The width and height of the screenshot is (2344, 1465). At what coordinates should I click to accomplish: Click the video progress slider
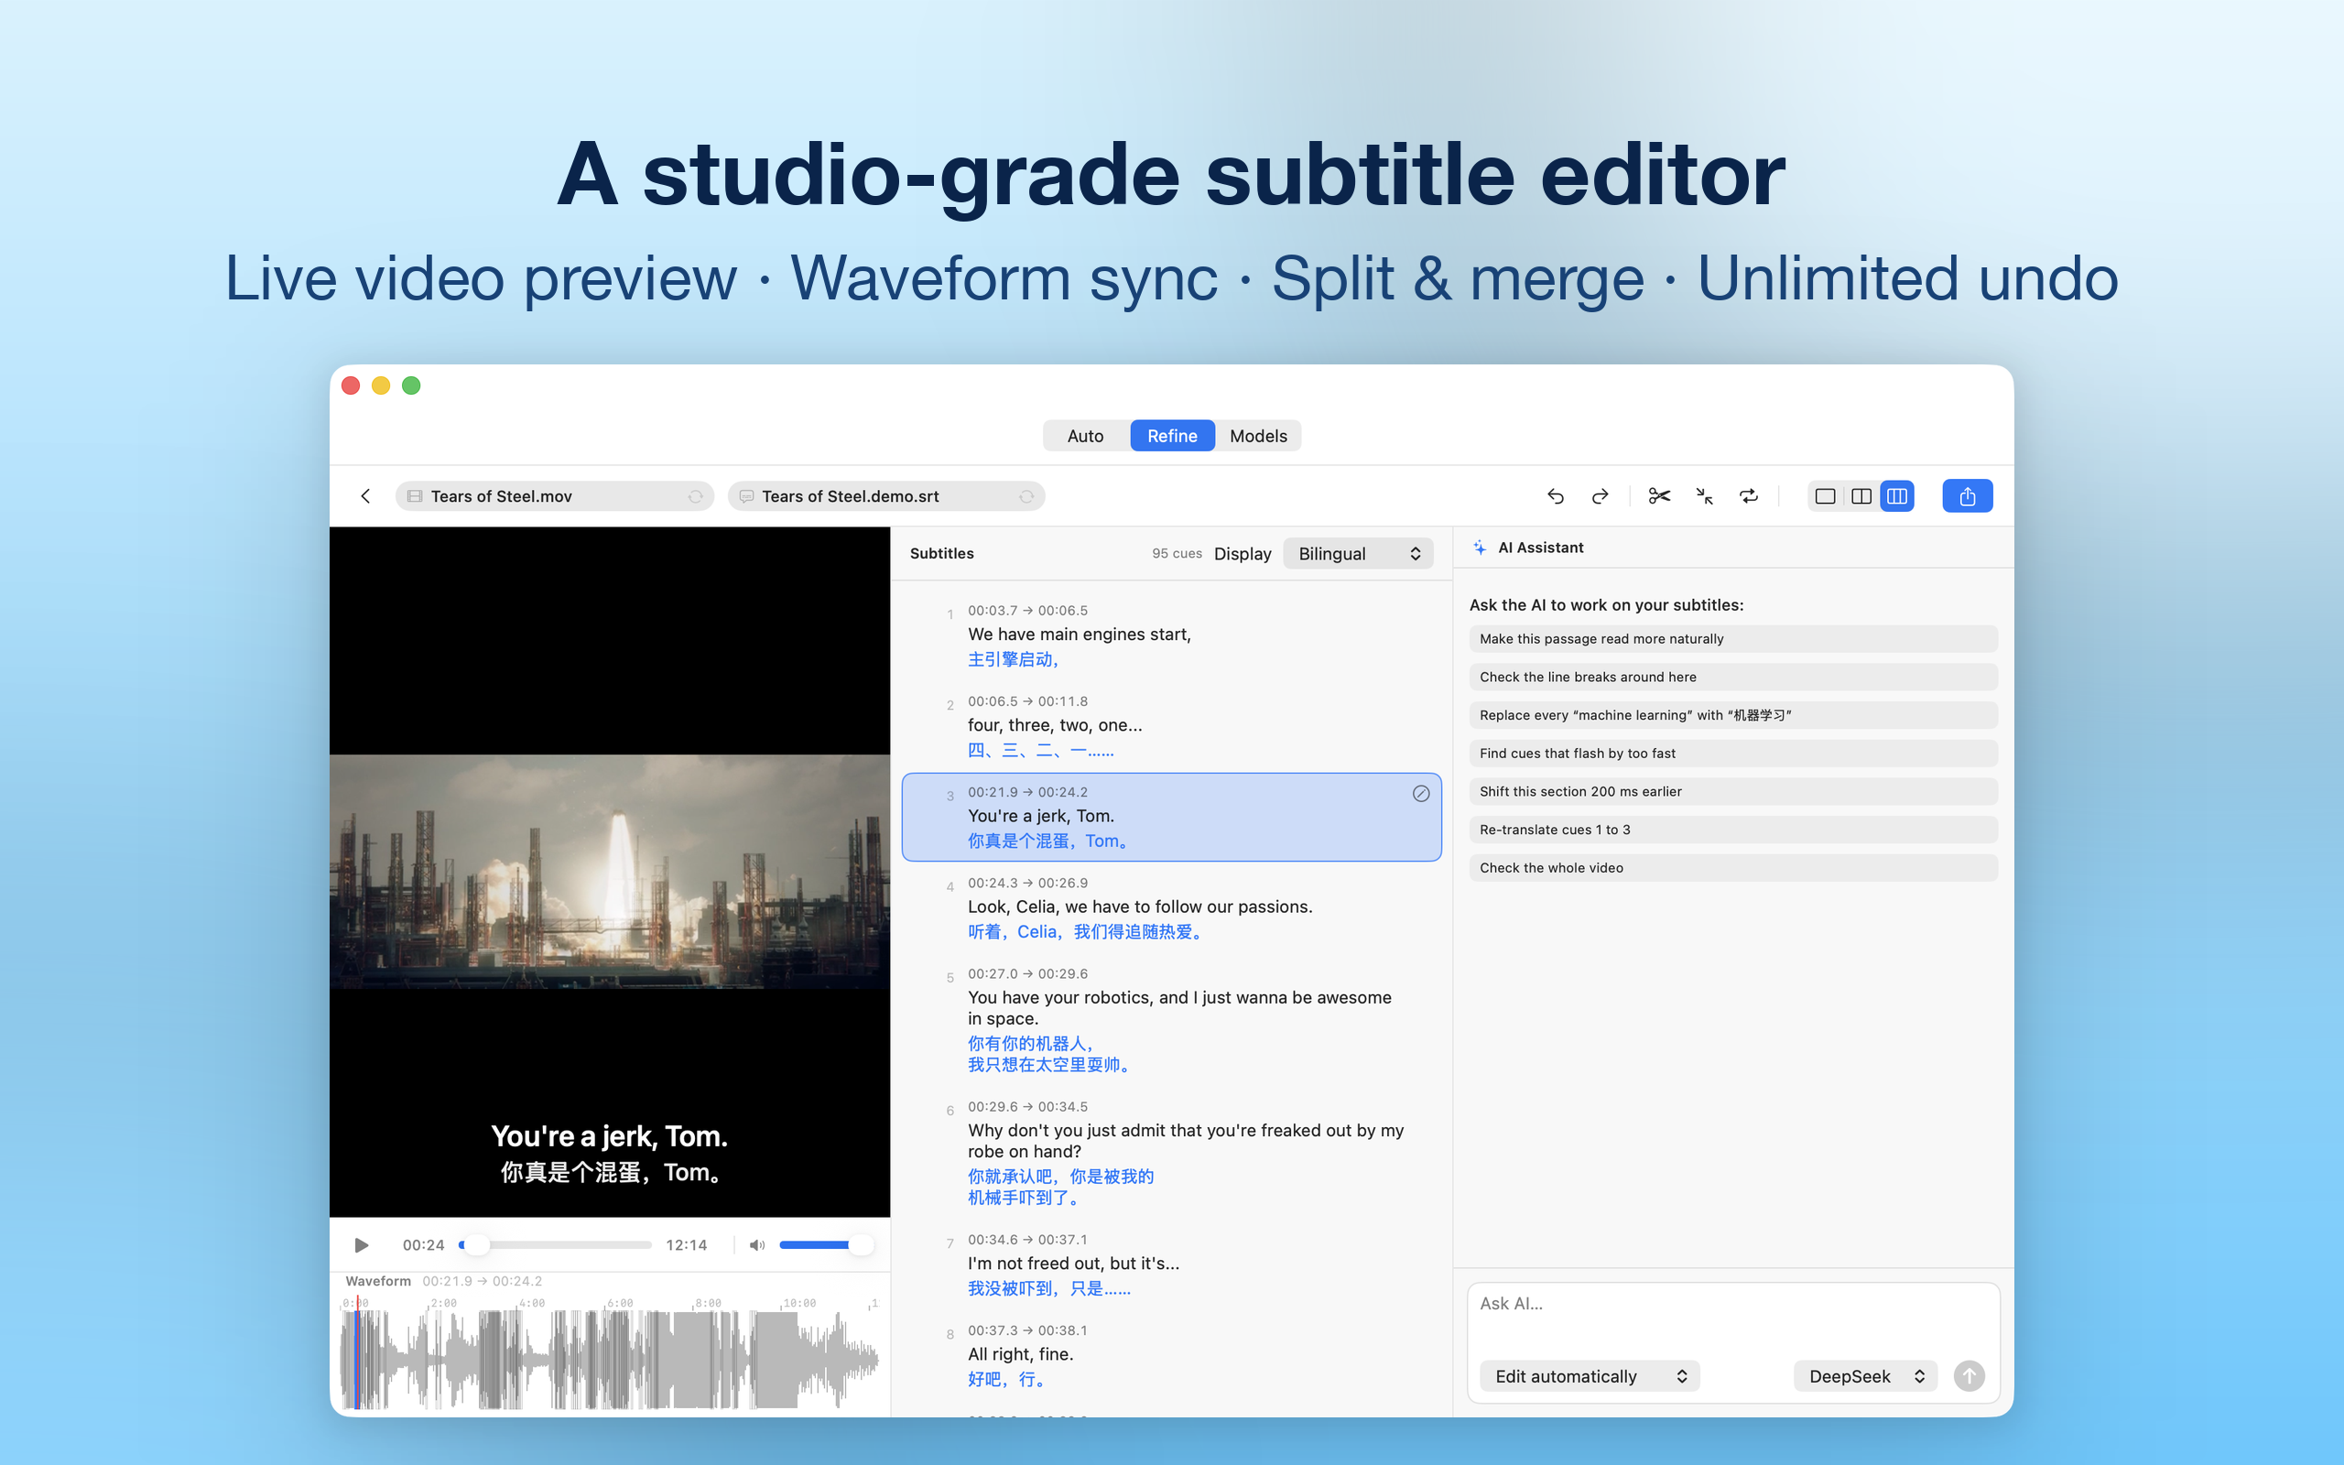click(x=556, y=1245)
